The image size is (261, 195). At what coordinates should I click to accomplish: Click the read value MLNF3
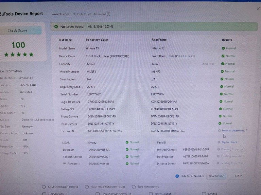pyautogui.click(x=156, y=72)
